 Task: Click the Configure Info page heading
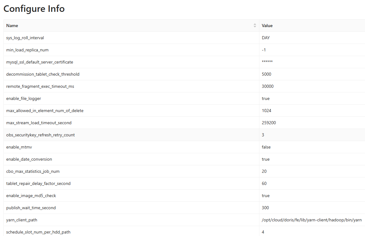pyautogui.click(x=34, y=9)
